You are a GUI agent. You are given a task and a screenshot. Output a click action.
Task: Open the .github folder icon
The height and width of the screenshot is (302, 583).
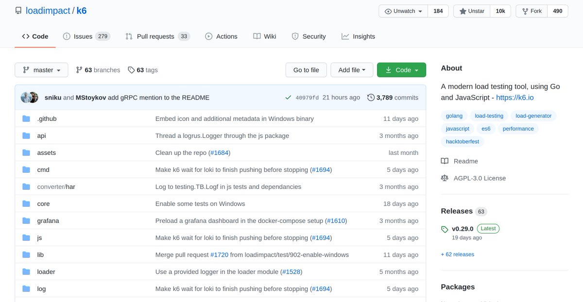(26, 118)
